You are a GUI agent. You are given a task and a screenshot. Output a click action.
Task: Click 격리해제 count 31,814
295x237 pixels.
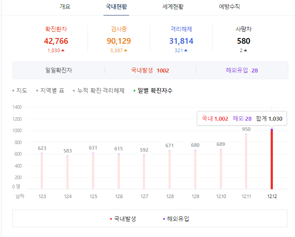[181, 41]
